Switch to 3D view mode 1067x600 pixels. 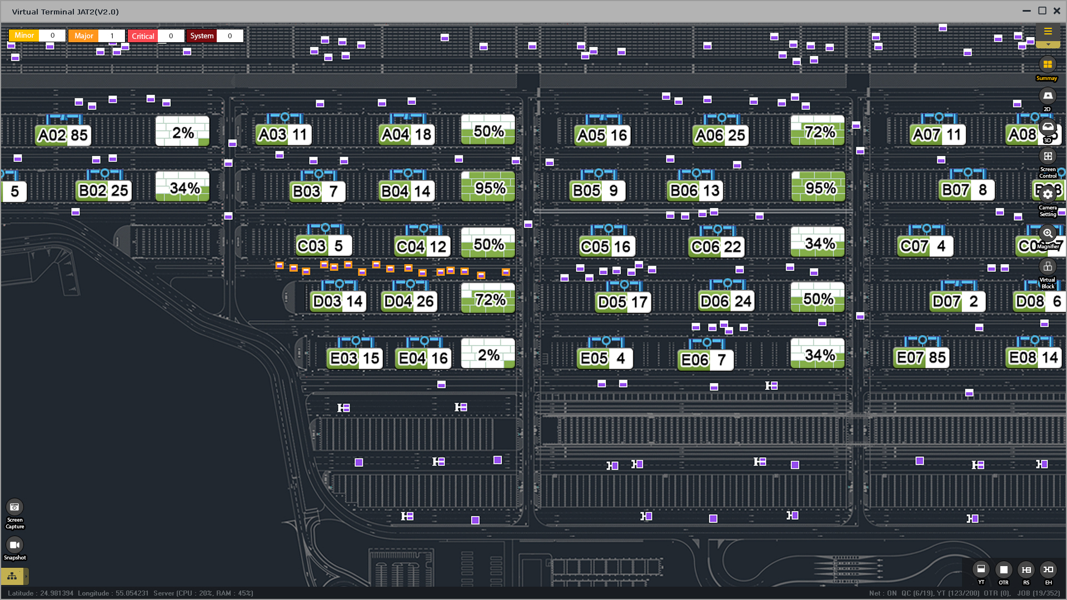click(1048, 127)
